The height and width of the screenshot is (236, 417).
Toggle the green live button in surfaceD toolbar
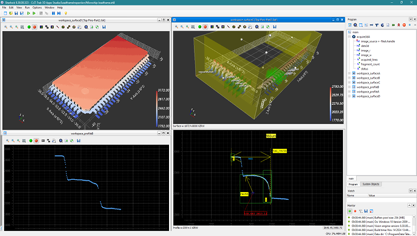tap(29, 27)
